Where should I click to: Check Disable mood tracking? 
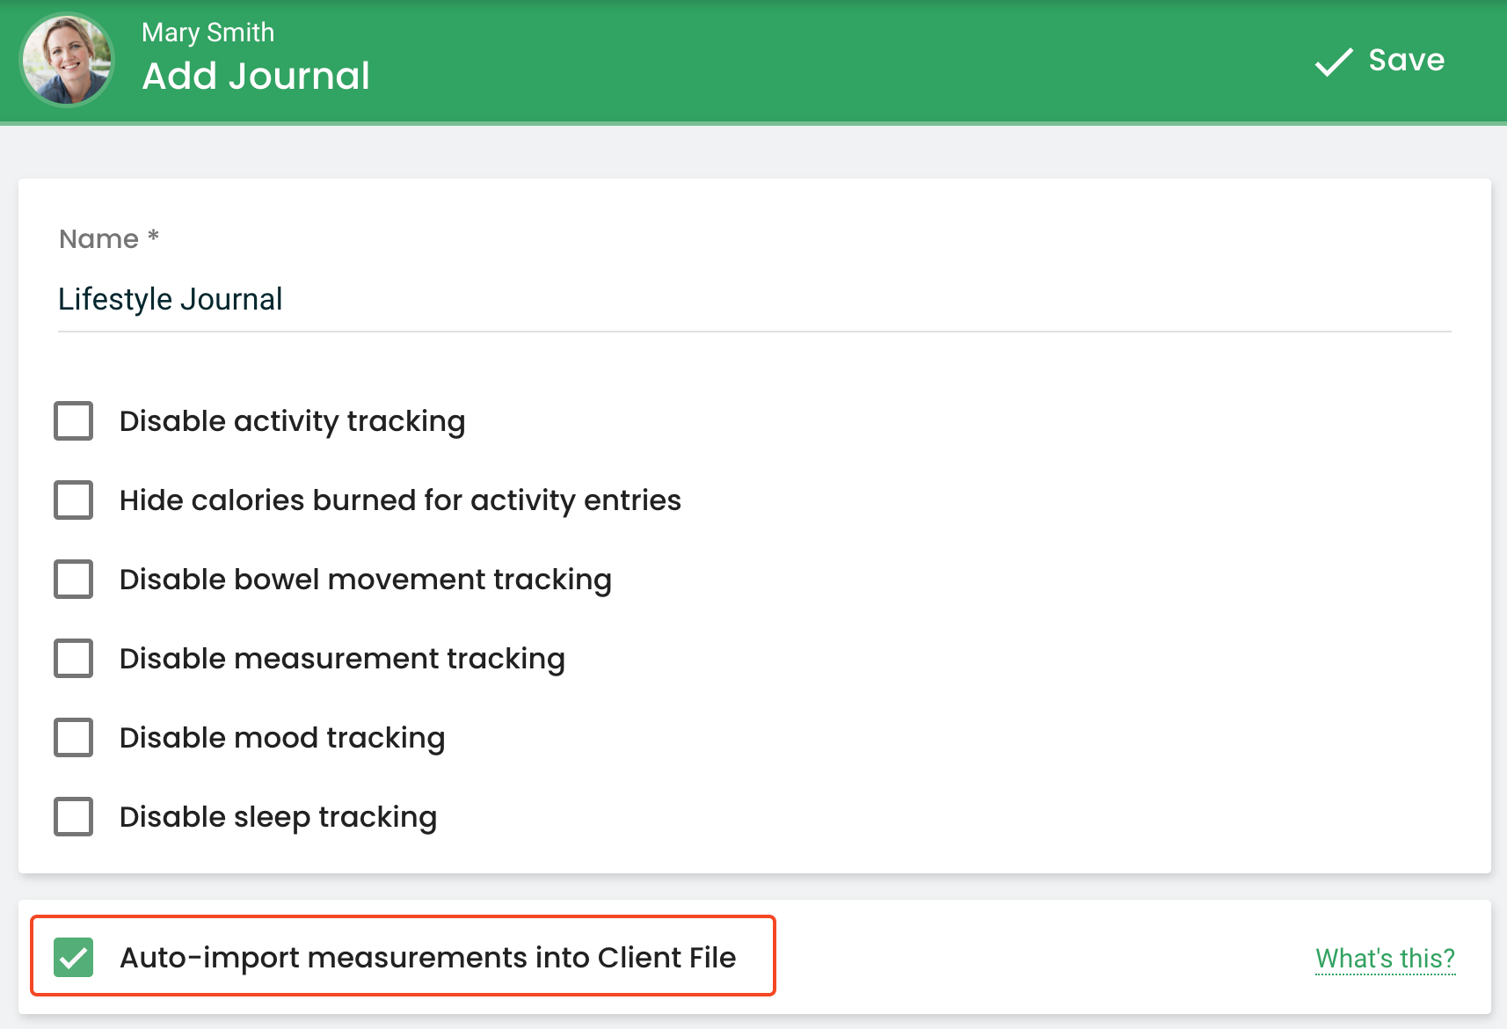pyautogui.click(x=74, y=738)
